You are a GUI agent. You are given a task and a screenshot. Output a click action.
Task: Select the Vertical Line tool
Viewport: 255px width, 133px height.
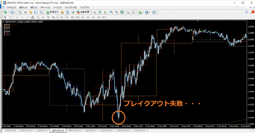[17, 17]
